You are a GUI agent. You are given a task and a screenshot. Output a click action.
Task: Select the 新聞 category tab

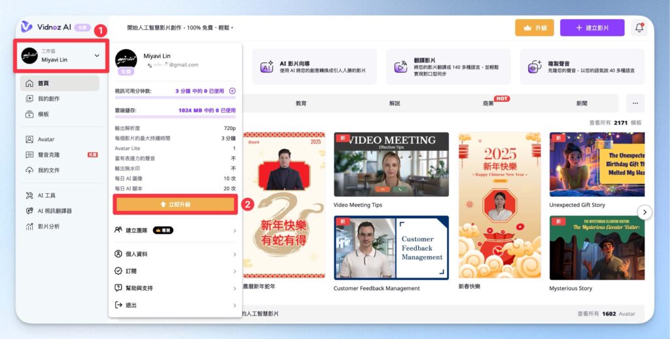pyautogui.click(x=582, y=103)
